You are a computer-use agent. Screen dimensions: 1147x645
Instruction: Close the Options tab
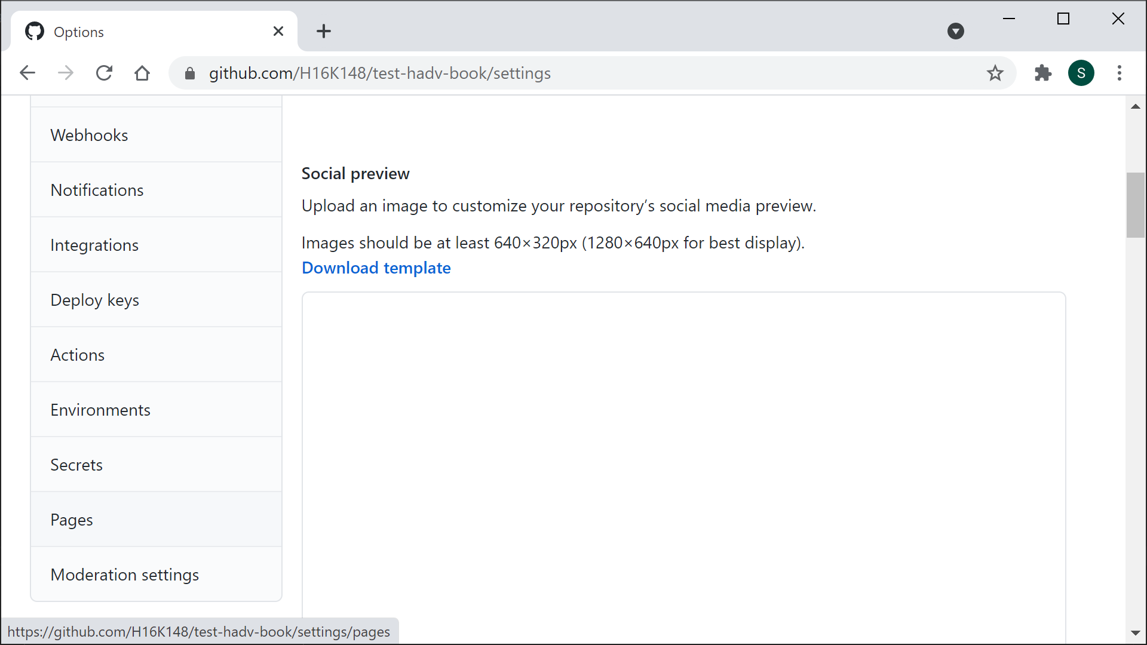click(278, 31)
